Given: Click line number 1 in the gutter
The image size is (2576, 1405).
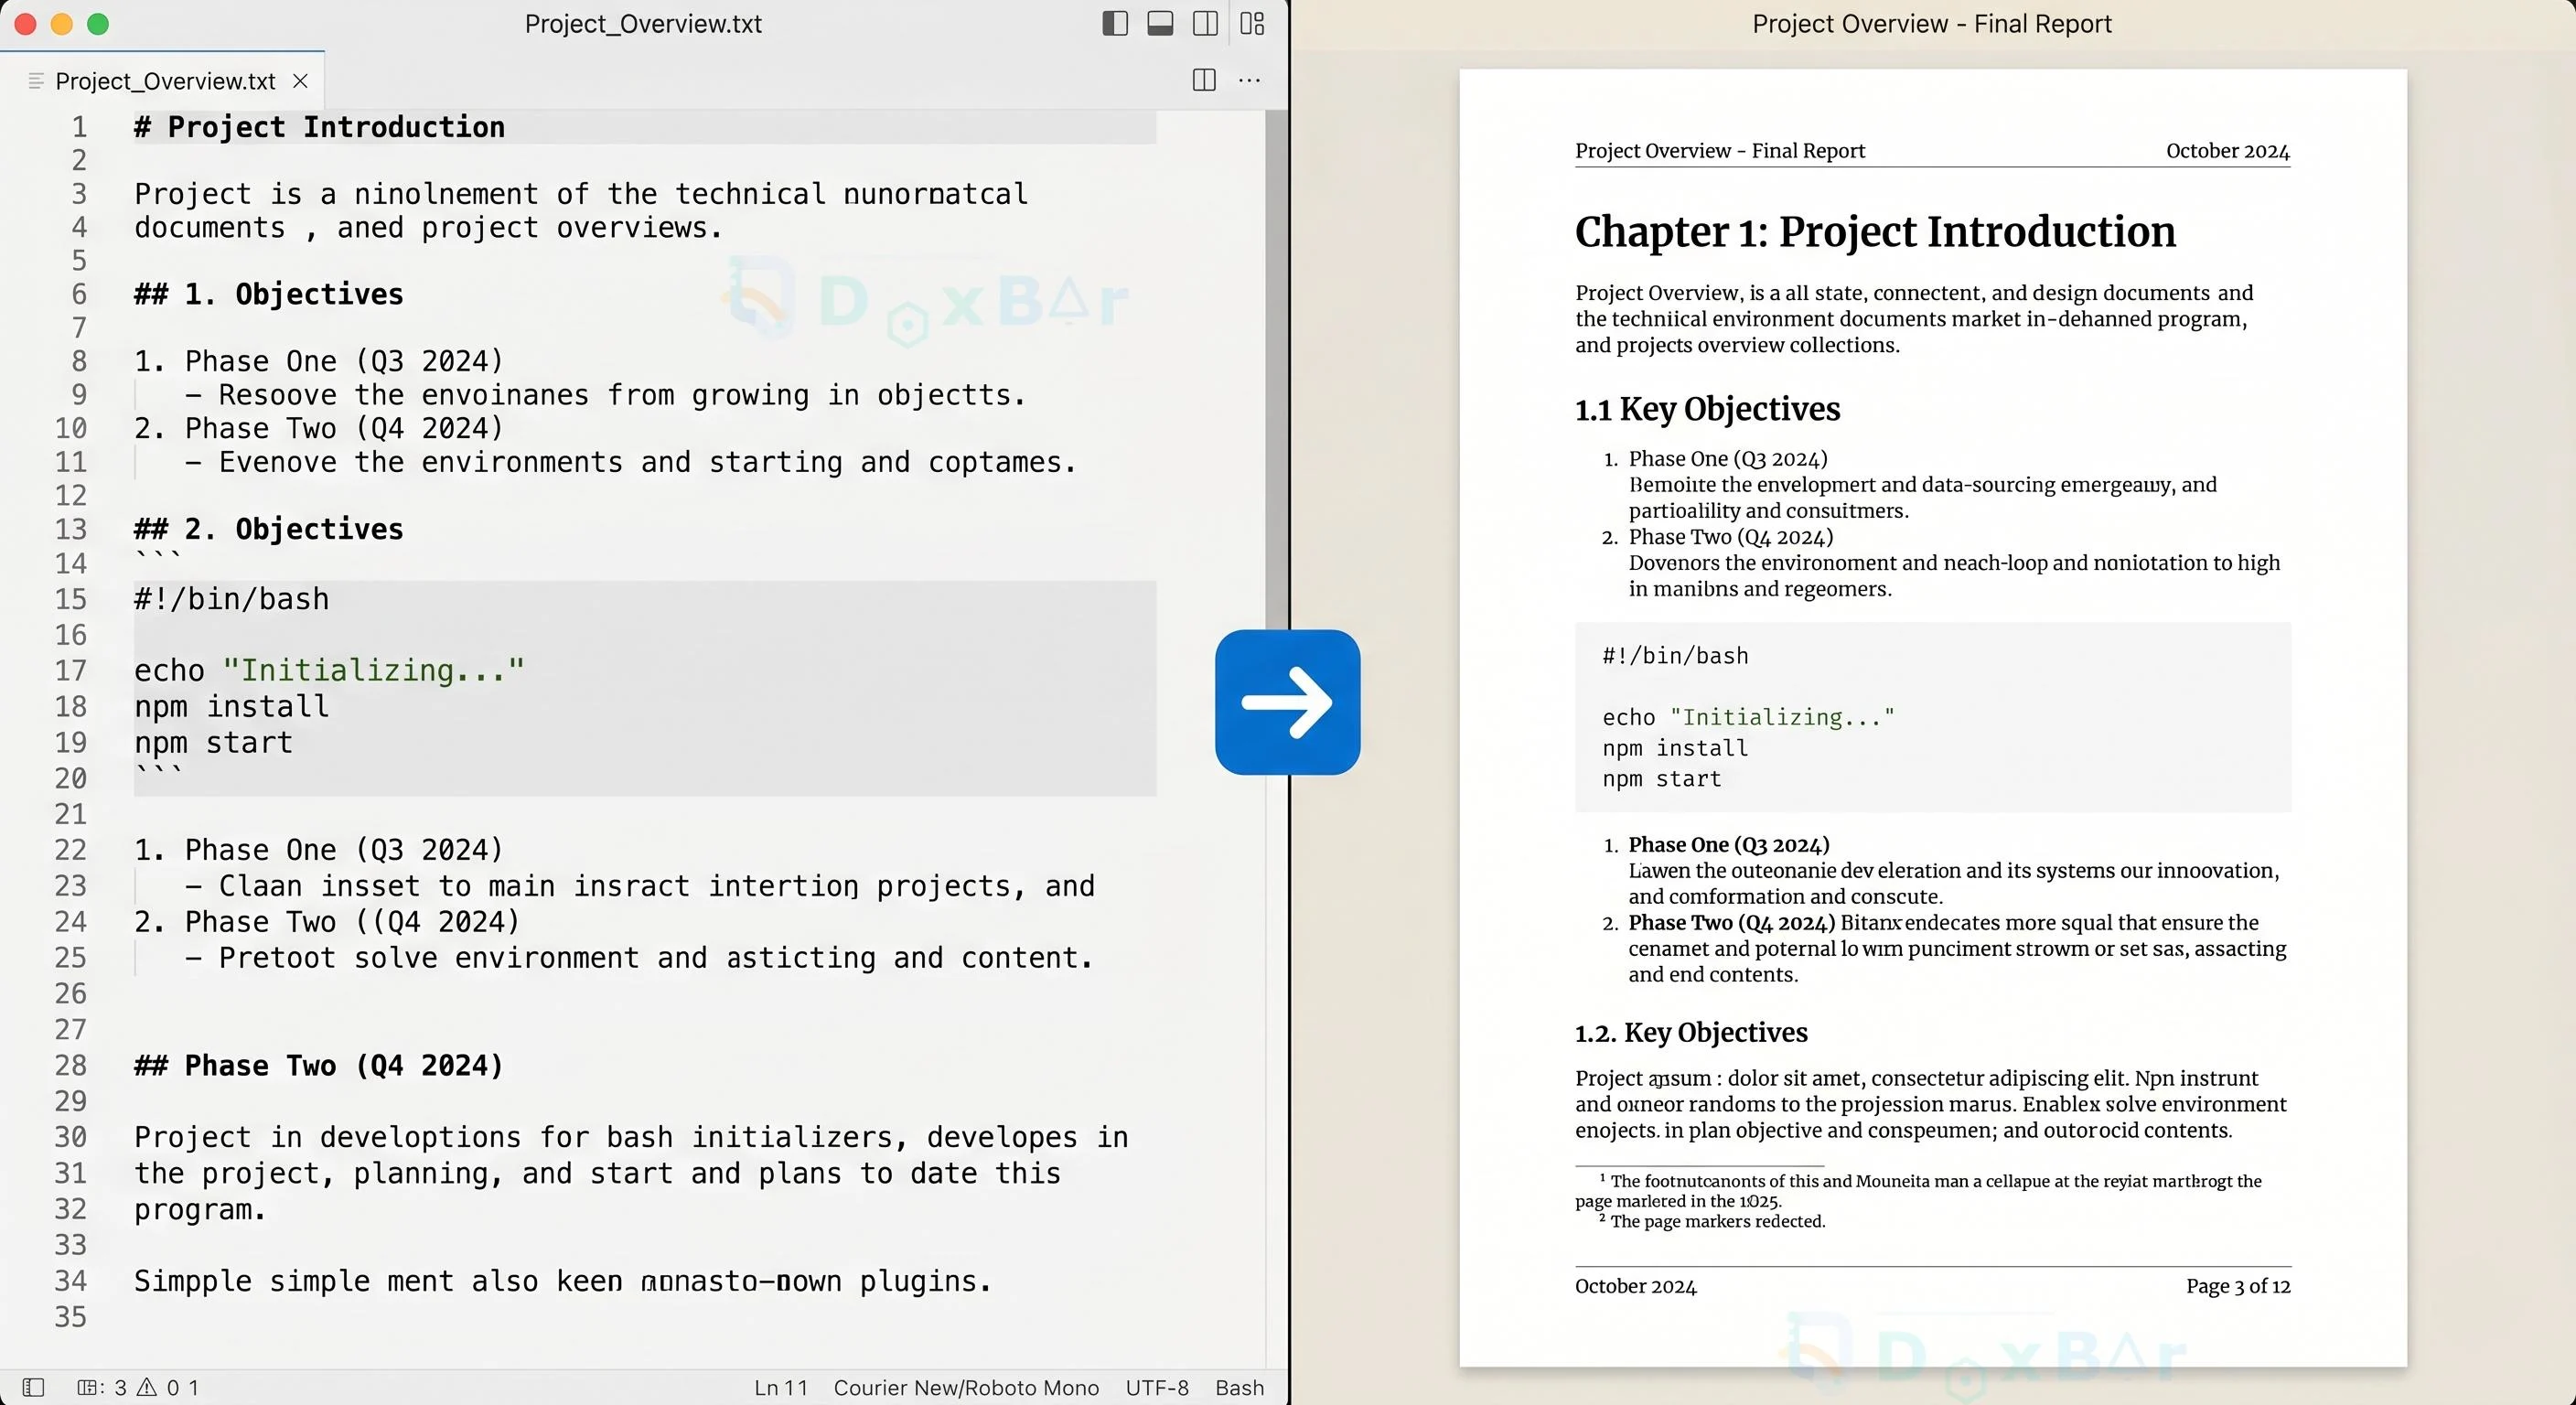Looking at the screenshot, I should coord(79,127).
